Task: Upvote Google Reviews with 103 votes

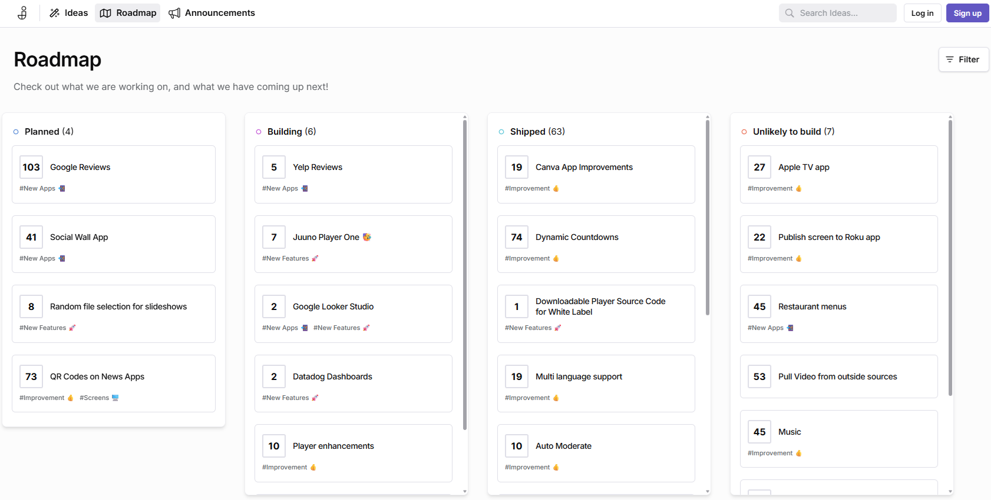Action: [31, 167]
